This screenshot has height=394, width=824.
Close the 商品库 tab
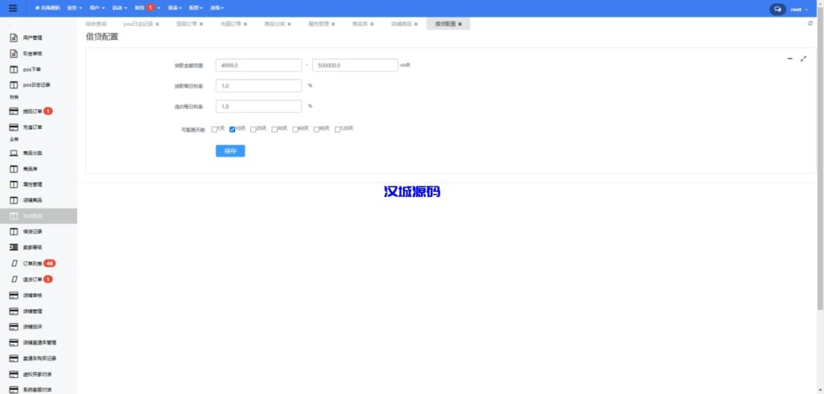point(372,24)
